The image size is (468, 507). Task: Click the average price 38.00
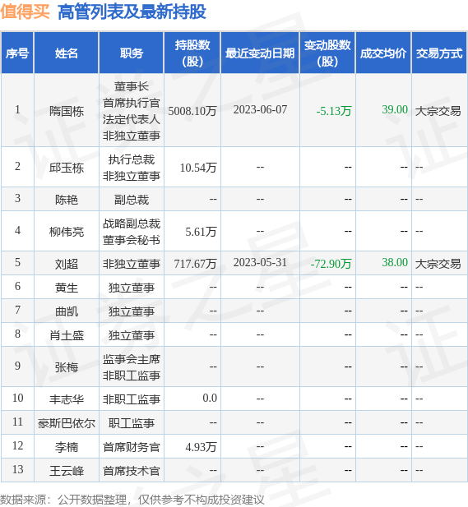pos(395,262)
